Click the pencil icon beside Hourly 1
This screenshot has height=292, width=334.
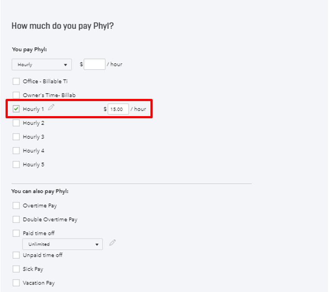tap(52, 108)
